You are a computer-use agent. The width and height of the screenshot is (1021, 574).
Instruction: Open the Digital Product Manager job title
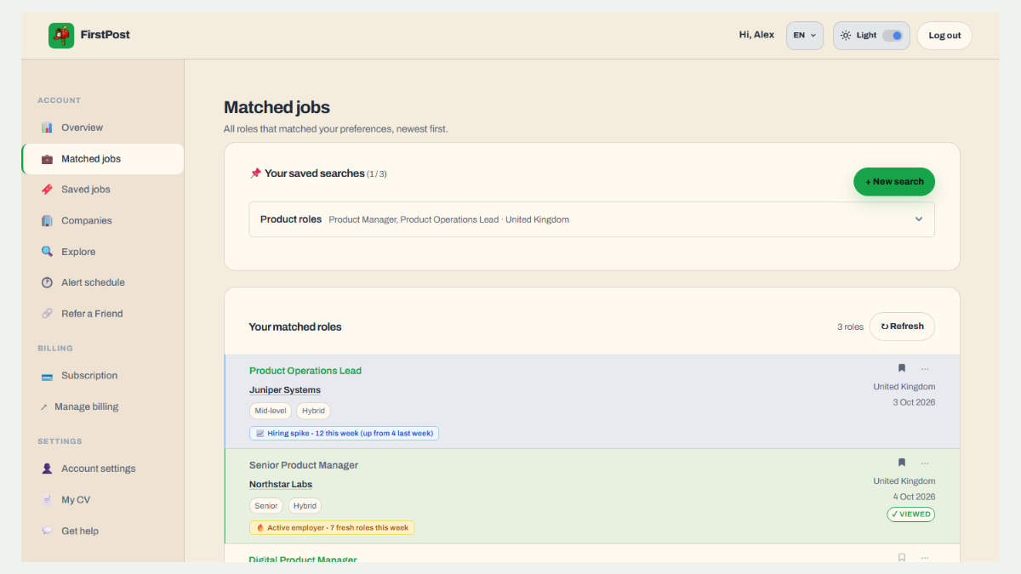tap(303, 560)
